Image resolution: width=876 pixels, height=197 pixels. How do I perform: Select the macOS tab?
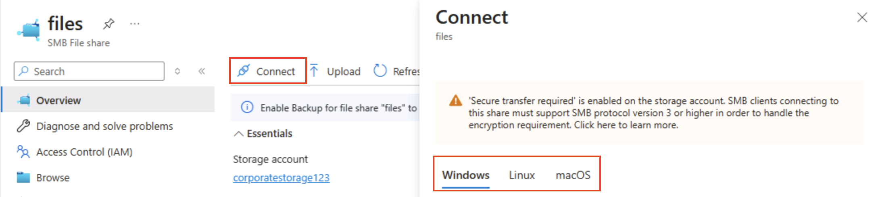(x=573, y=175)
